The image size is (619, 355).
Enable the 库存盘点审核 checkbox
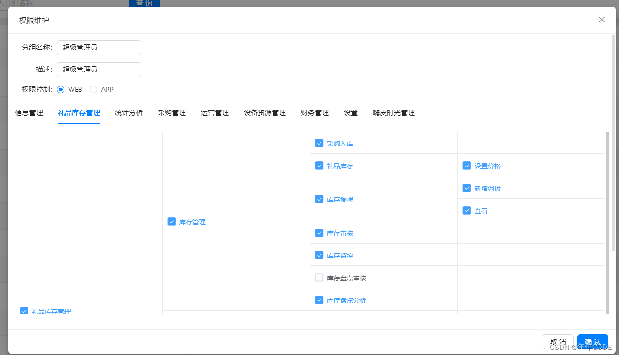(x=319, y=277)
